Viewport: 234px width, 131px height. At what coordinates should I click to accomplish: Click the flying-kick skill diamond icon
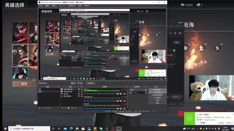pyautogui.click(x=217, y=48)
